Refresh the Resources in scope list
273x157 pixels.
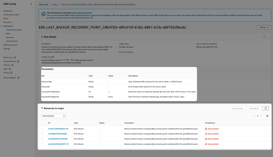coord(265,108)
